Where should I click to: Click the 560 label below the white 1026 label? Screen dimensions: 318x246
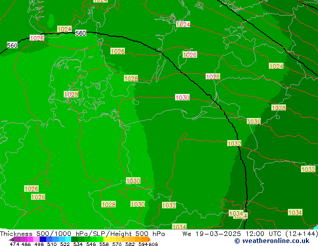[12, 45]
